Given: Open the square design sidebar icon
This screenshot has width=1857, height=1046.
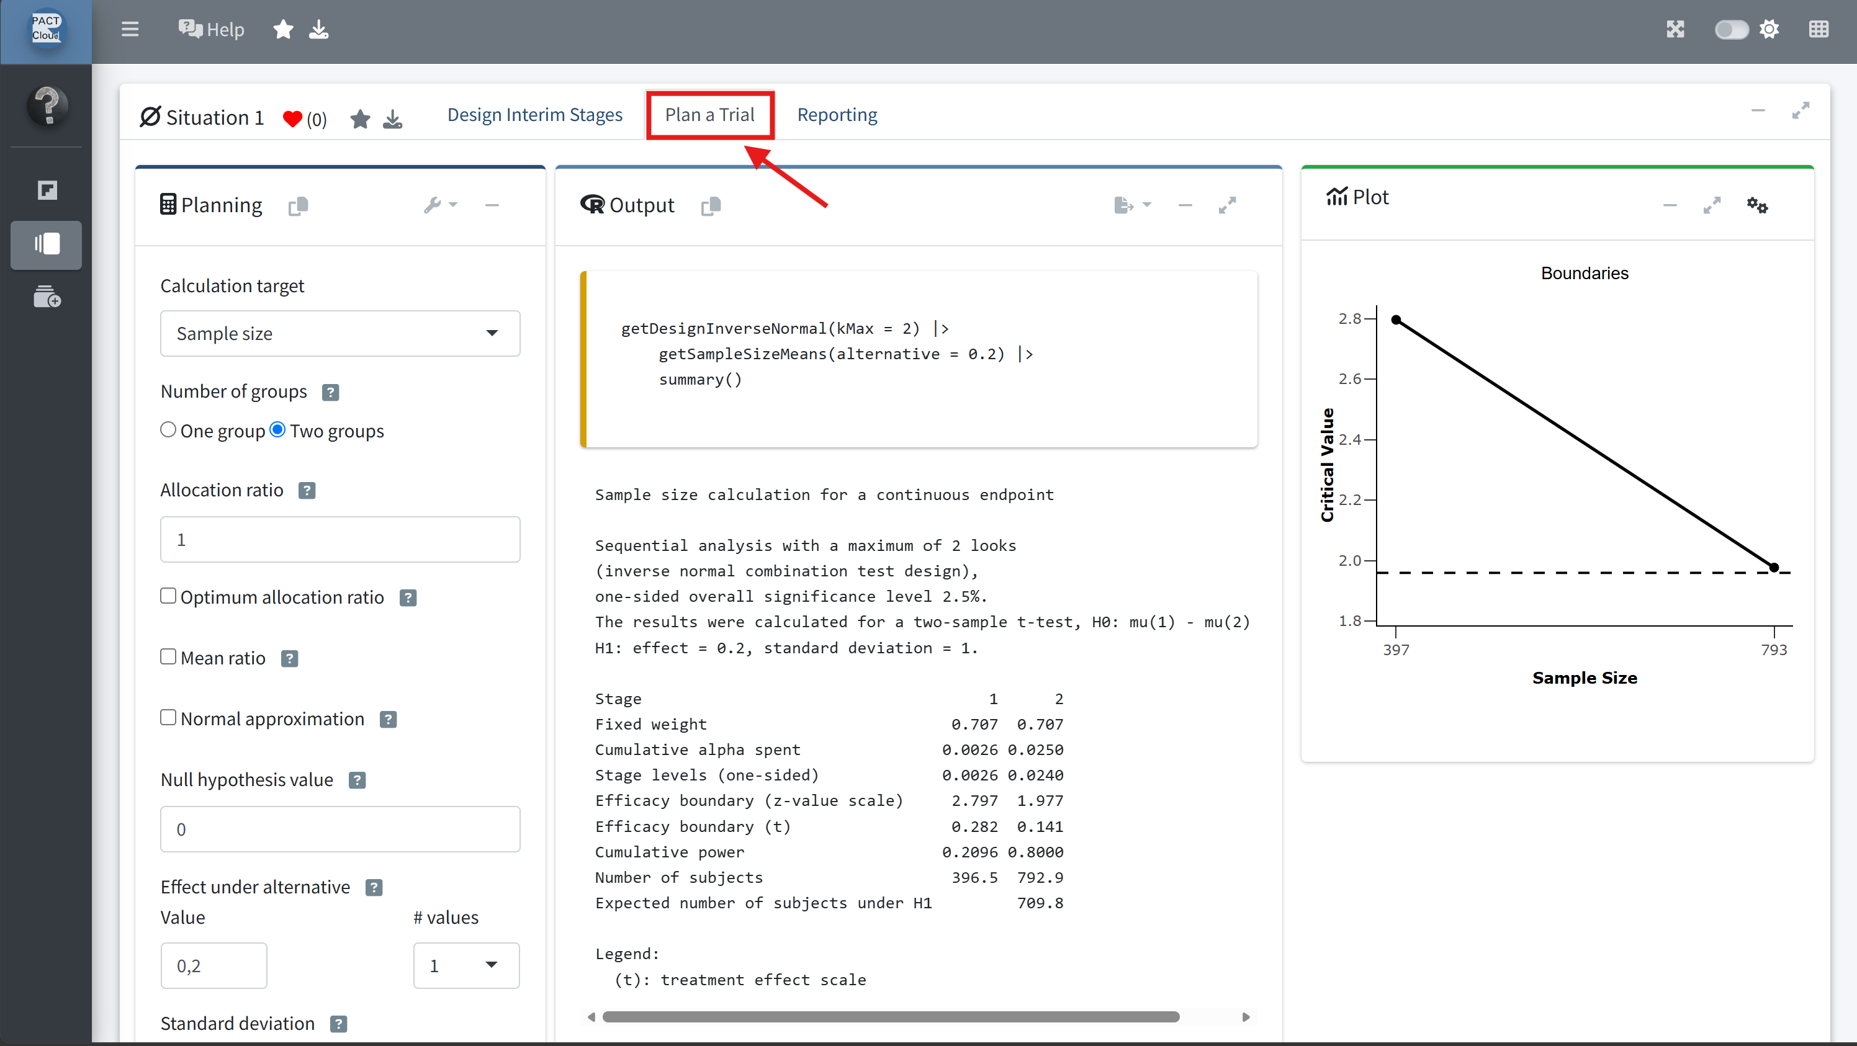Looking at the screenshot, I should (47, 190).
